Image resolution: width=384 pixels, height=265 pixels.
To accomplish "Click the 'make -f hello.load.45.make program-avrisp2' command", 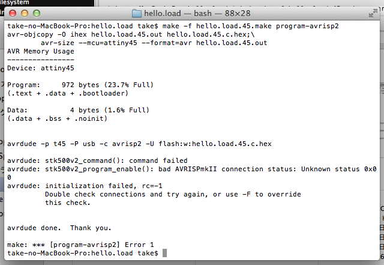I will pos(251,26).
